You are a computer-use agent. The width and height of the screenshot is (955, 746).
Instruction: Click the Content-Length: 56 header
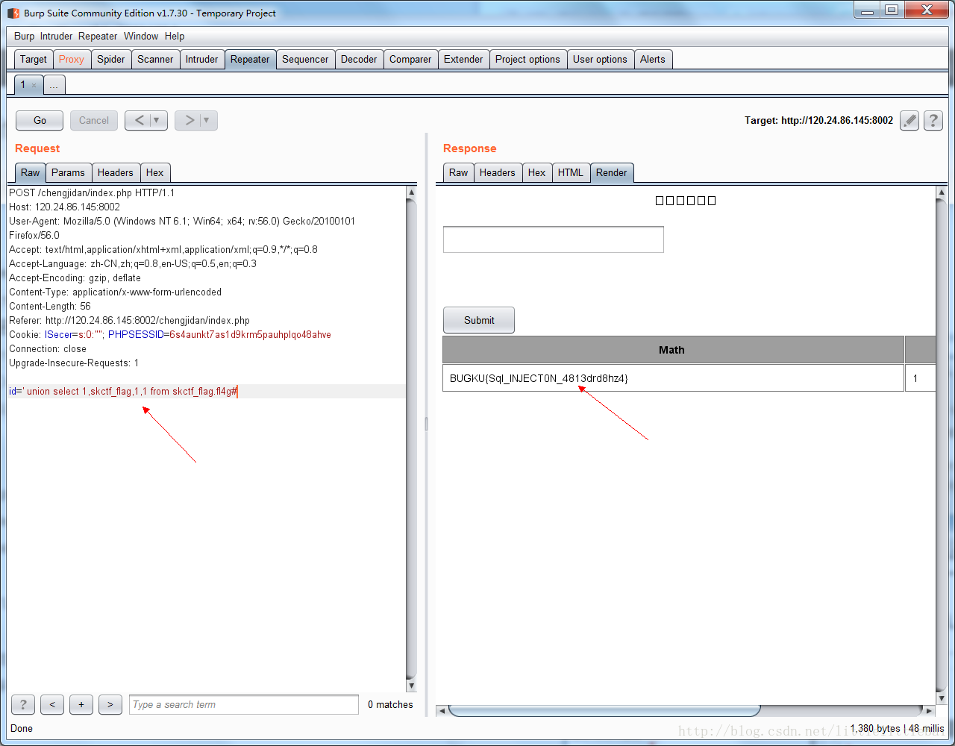tap(50, 306)
